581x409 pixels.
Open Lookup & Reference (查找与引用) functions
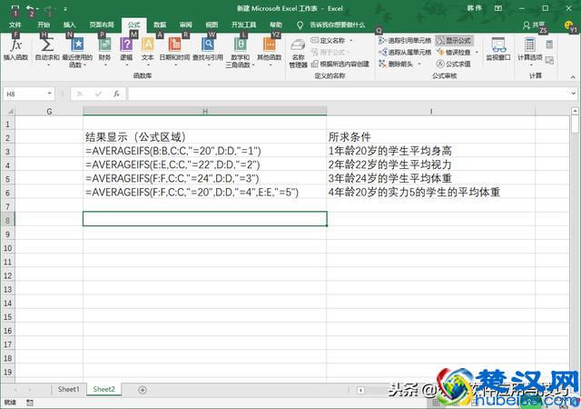pyautogui.click(x=208, y=51)
